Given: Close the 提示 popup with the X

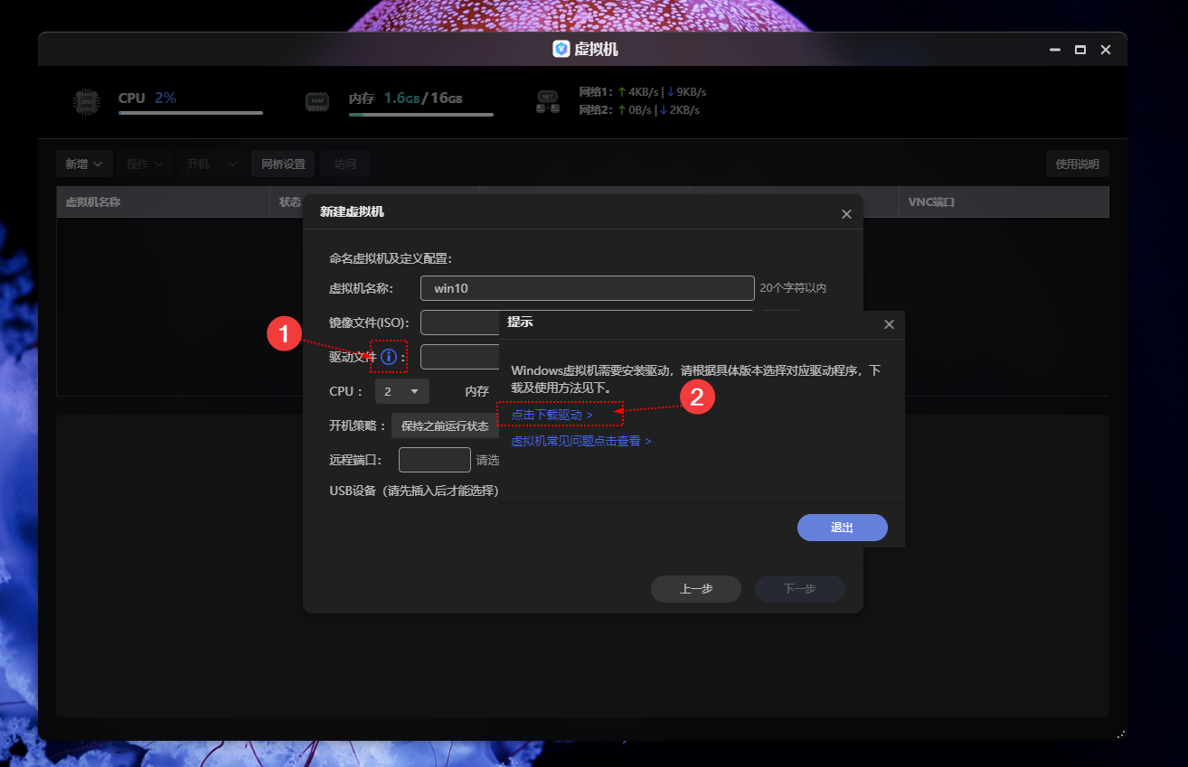Looking at the screenshot, I should tap(889, 323).
